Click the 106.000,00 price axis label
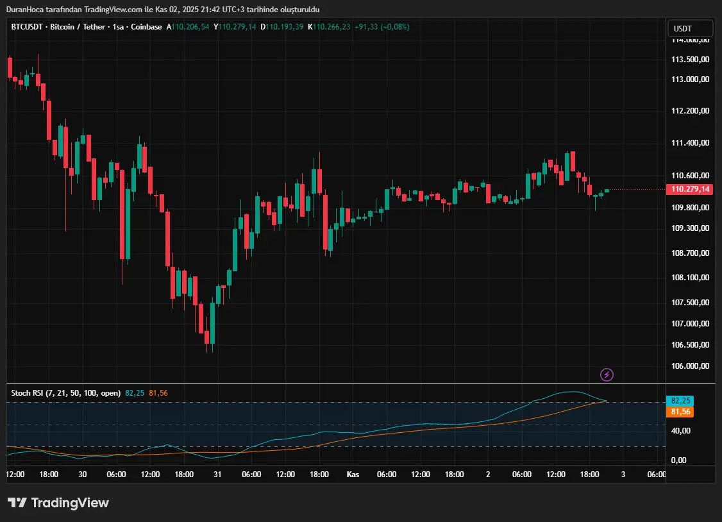Viewport: 722px width, 522px height. click(690, 366)
